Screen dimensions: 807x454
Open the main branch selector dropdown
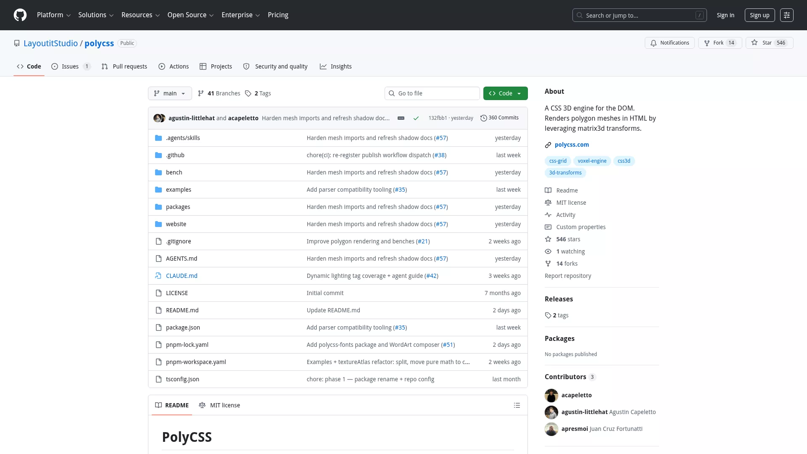(170, 93)
